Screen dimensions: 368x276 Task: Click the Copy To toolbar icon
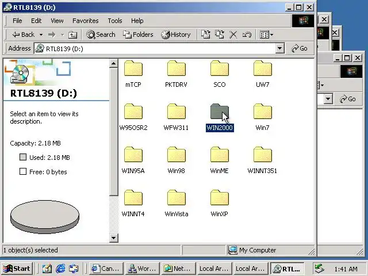click(x=220, y=34)
